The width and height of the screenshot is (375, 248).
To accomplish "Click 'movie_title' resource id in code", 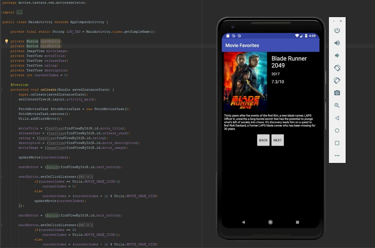I will click(112, 128).
